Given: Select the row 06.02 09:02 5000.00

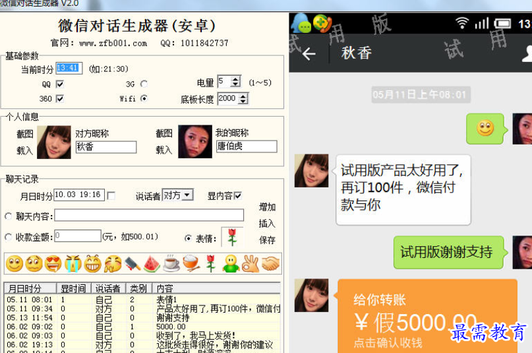Looking at the screenshot, I should pyautogui.click(x=142, y=327).
